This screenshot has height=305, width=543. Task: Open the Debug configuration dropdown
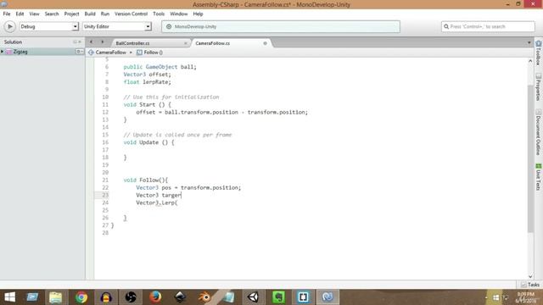pyautogui.click(x=49, y=26)
